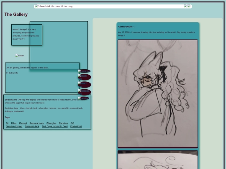Click the 'Available tags' description text

[x=44, y=110]
